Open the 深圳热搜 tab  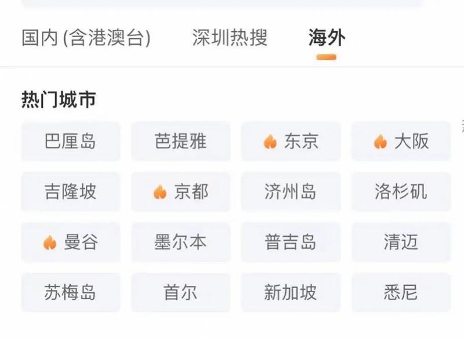click(230, 38)
